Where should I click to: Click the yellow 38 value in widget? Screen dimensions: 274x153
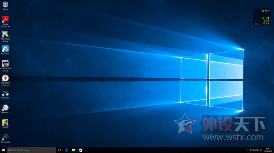[268, 18]
